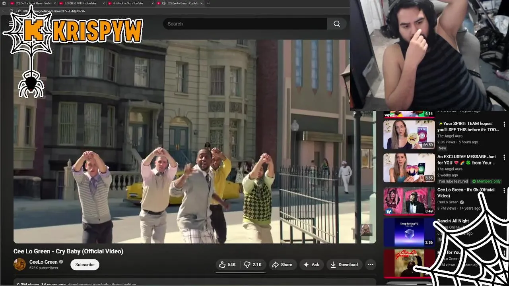Open 3:49 It's Ok thumbnail
509x286 pixels.
point(409,201)
